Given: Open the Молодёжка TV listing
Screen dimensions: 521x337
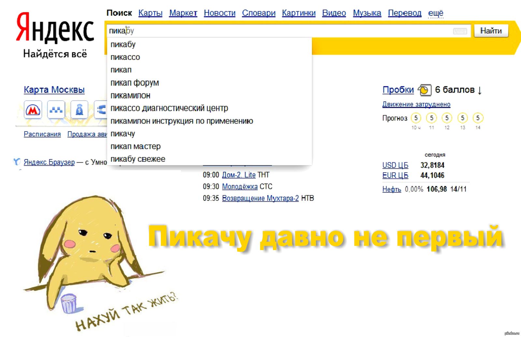Looking at the screenshot, I should coord(240,187).
